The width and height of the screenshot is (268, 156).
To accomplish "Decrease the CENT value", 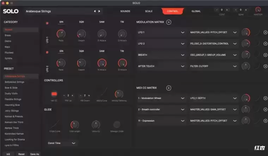I will coord(217,10).
